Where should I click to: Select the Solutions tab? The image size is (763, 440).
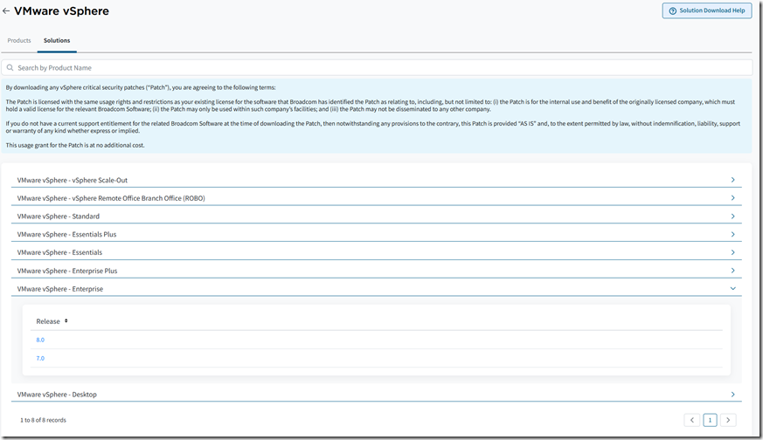57,40
